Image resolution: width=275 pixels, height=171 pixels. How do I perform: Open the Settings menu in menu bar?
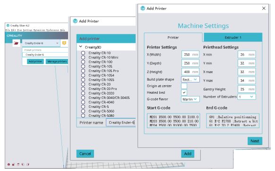(x=28, y=30)
